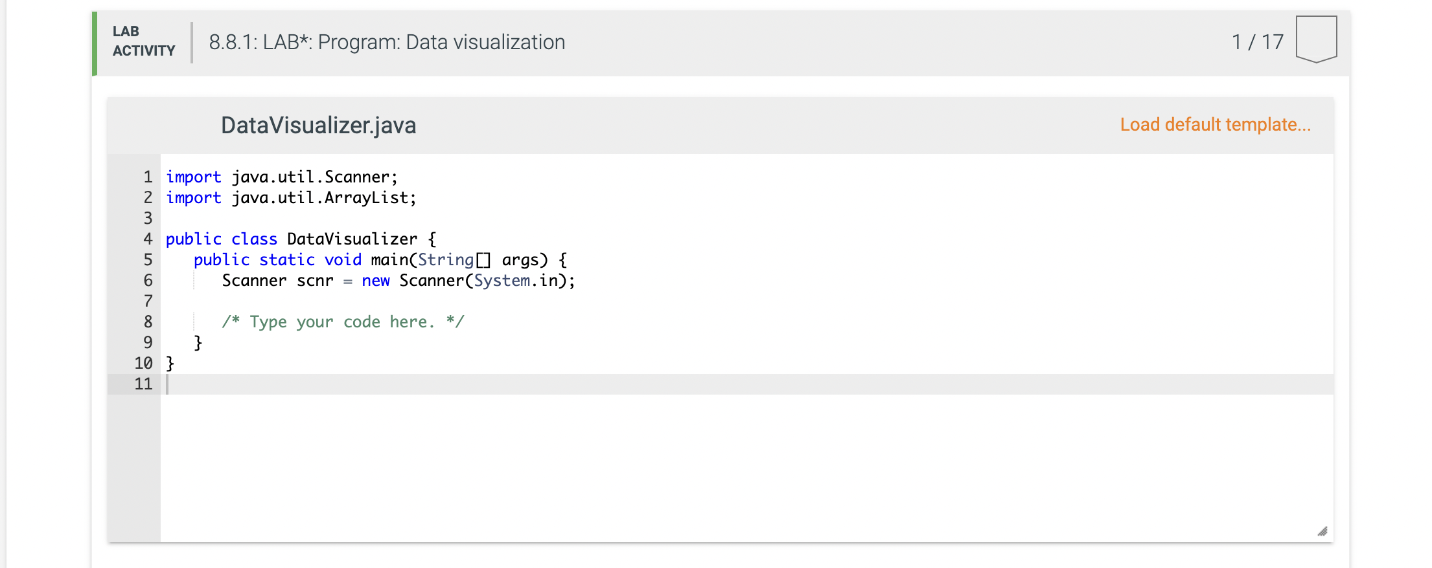The image size is (1432, 568).
Task: Click the Scanner scnr declaration line
Action: [x=398, y=280]
